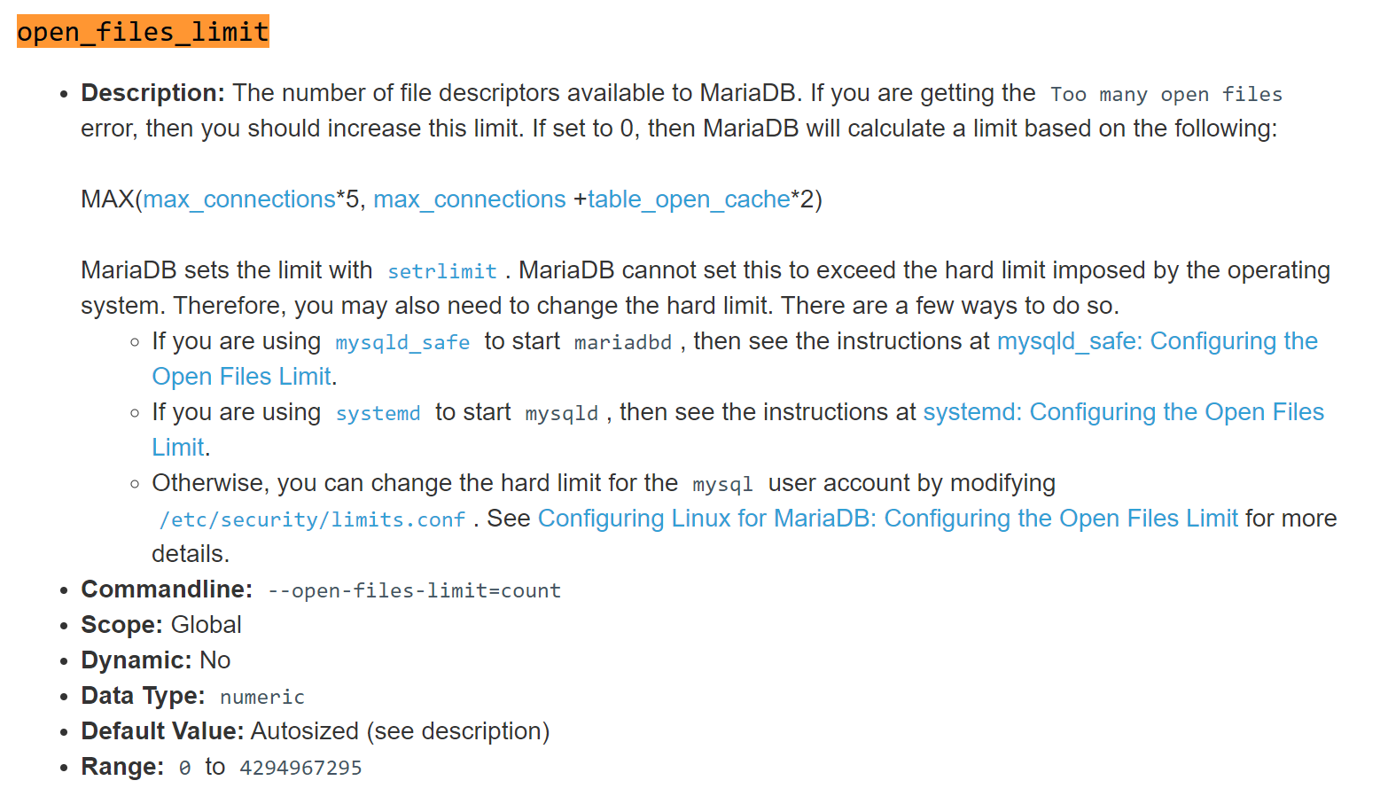Click the 4294967295 range maximum value
1388x804 pixels.
pos(300,768)
